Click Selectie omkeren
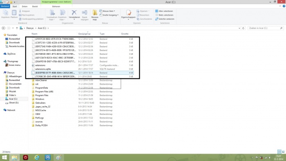The width and height of the screenshot is (286, 161). tap(165, 19)
